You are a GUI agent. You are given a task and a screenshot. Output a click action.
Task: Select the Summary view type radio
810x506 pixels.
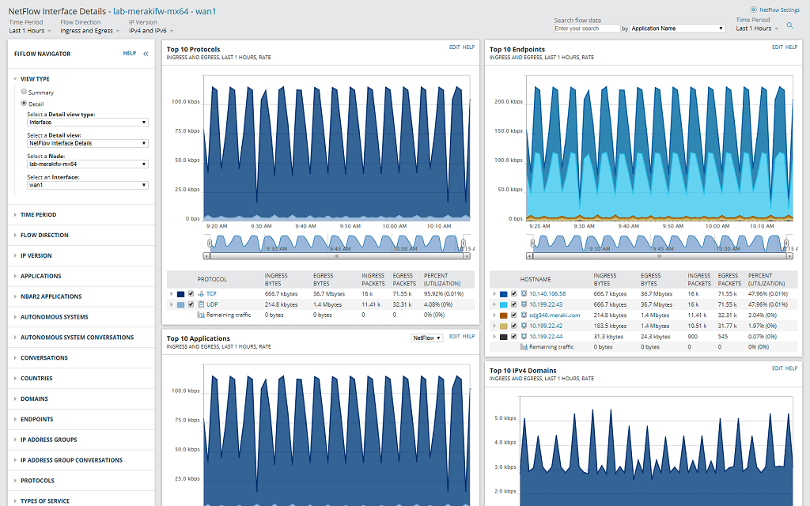[x=24, y=92]
